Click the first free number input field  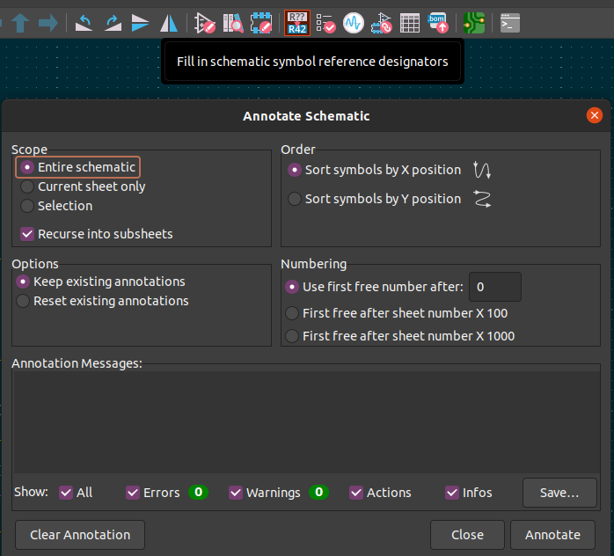point(495,287)
